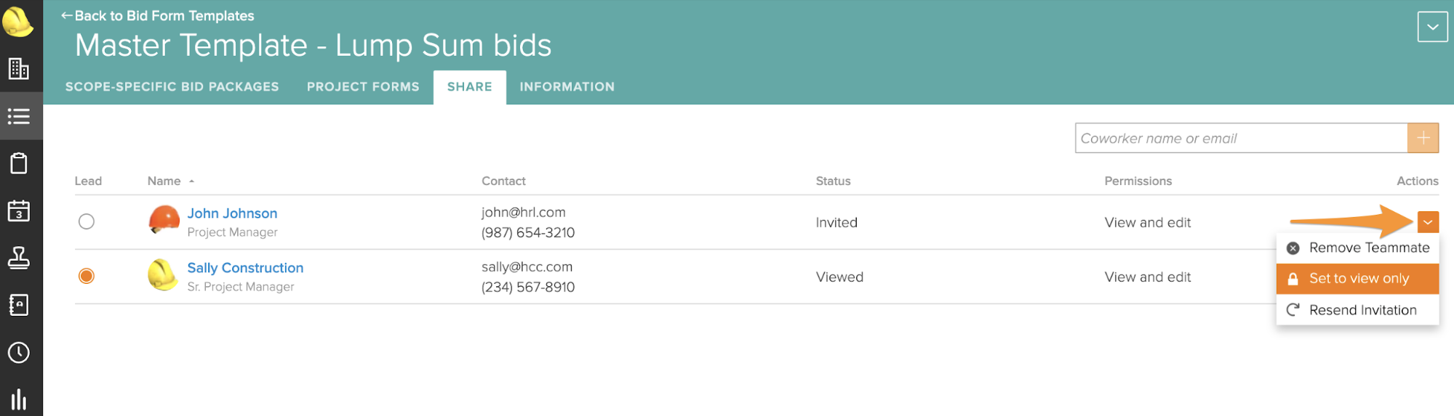Open the contacts book sidebar icon
Viewport: 1454px width, 416px height.
[x=19, y=305]
